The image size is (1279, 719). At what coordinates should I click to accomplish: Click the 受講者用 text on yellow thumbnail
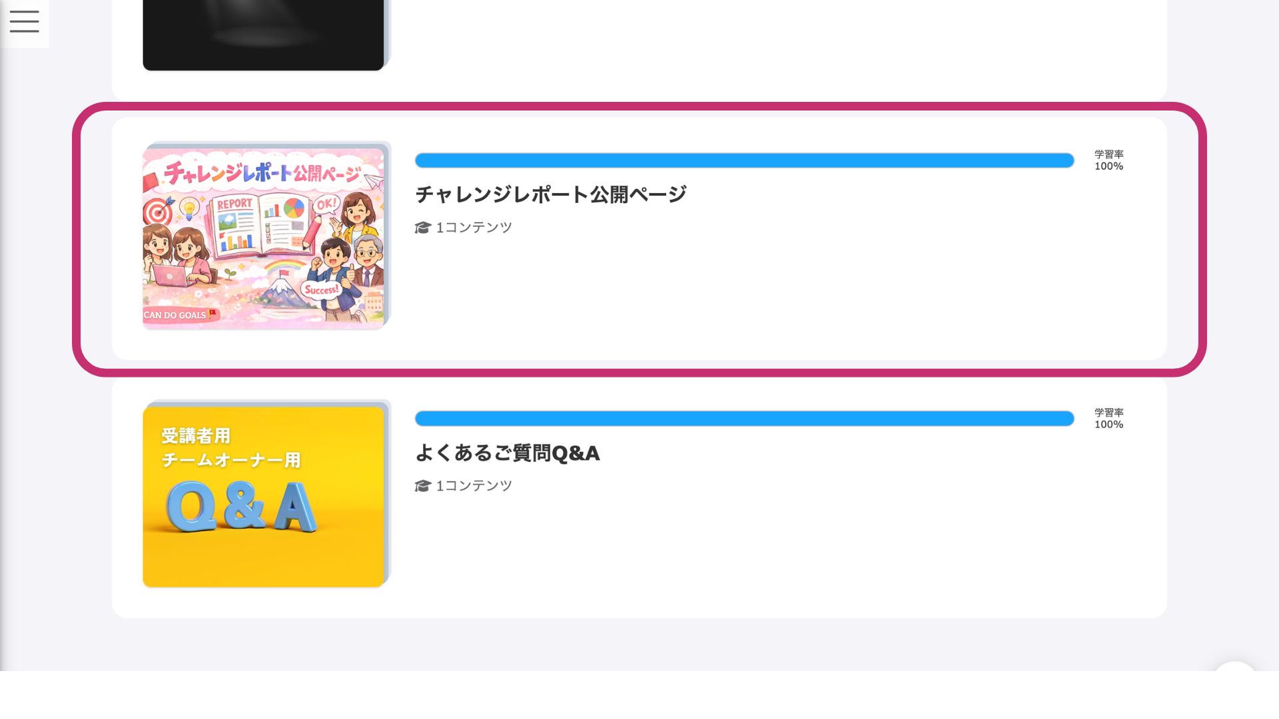click(x=196, y=436)
